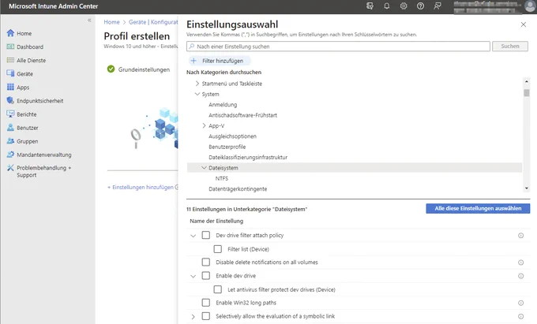Collapse Dev drive filter attach policy row

193,236
